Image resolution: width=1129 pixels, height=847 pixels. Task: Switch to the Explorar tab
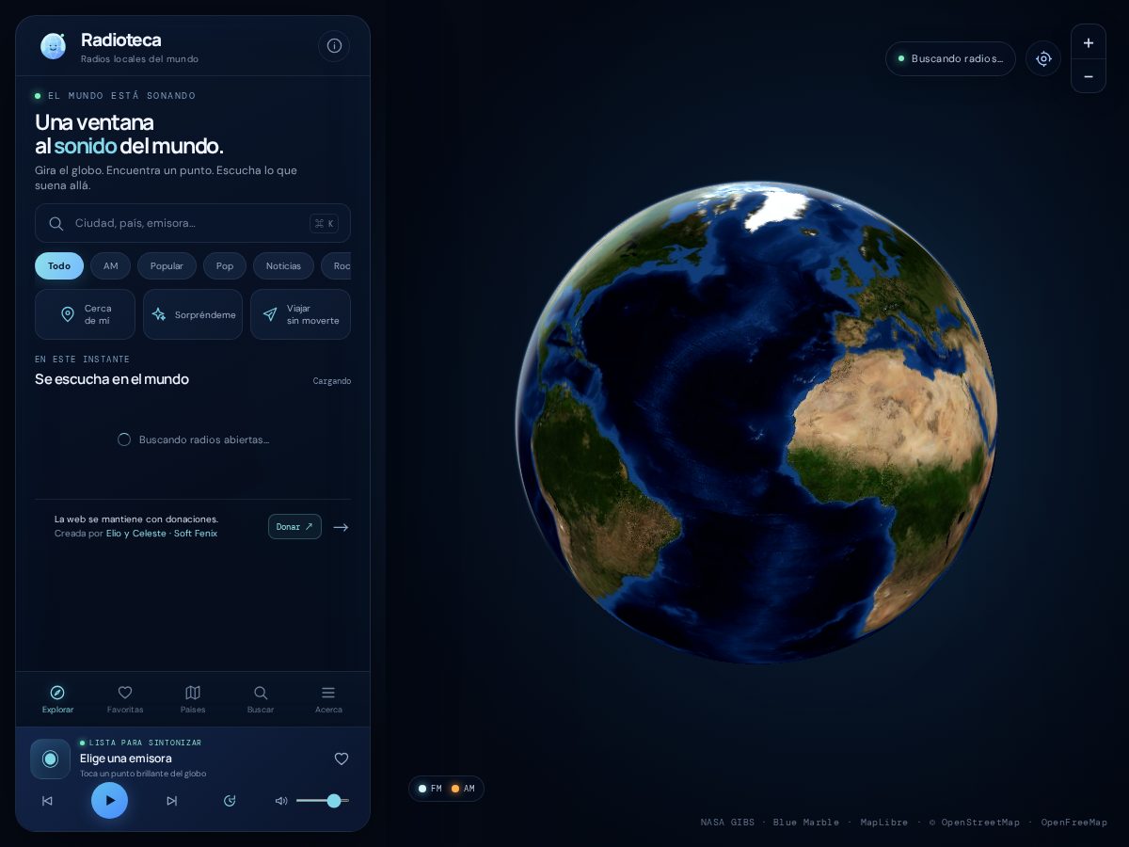coord(57,699)
